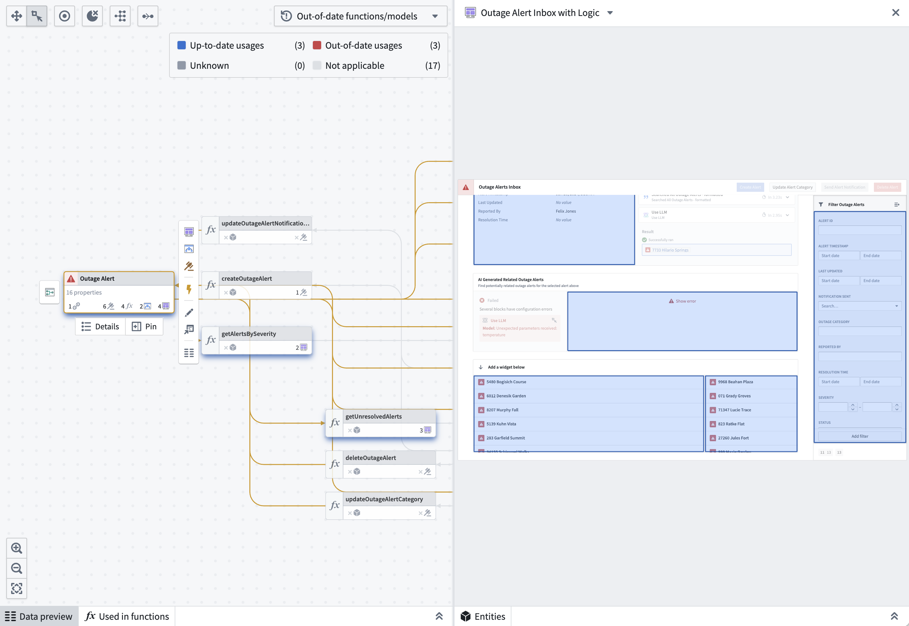The height and width of the screenshot is (626, 909).
Task: Zoom in on the graph canvas
Action: pos(16,548)
